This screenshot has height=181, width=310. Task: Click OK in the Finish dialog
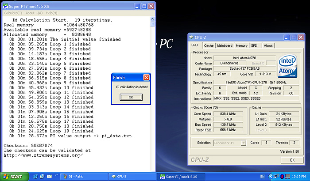(x=131, y=97)
